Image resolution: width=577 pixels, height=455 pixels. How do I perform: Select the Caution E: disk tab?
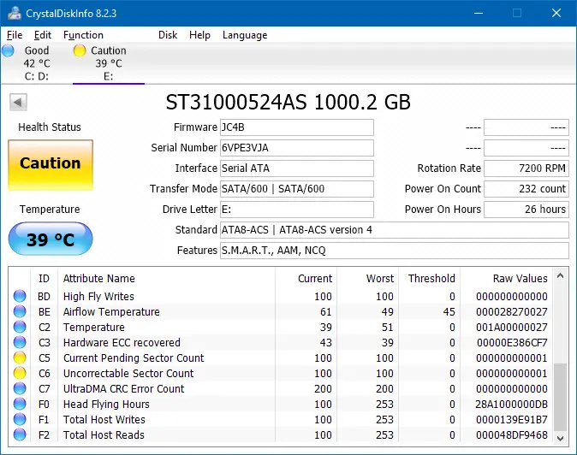point(109,63)
